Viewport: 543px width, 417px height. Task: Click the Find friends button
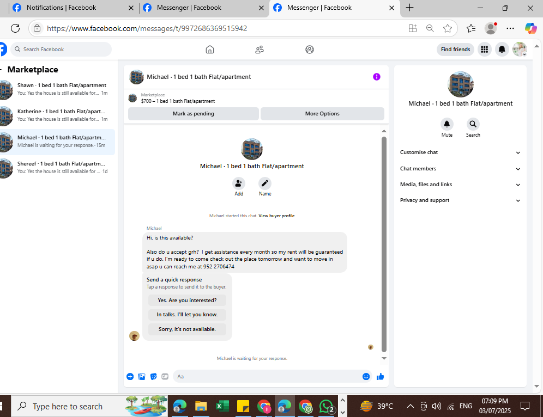tap(455, 50)
